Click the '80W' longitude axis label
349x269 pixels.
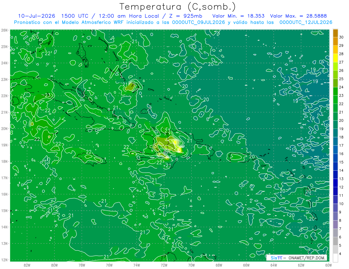(x=54, y=265)
